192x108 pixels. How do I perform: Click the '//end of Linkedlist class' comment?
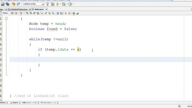click(x=41, y=96)
